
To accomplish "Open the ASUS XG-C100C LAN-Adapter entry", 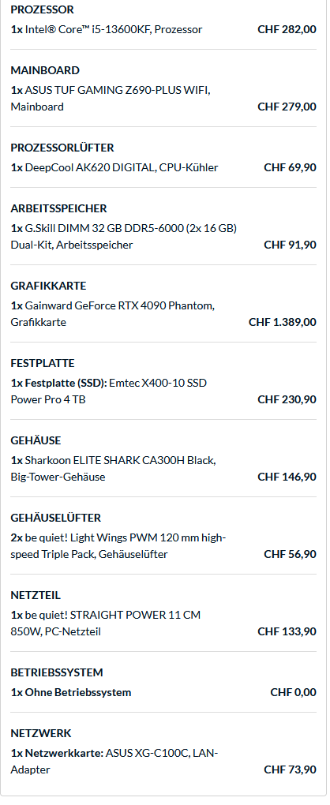I will tap(114, 762).
